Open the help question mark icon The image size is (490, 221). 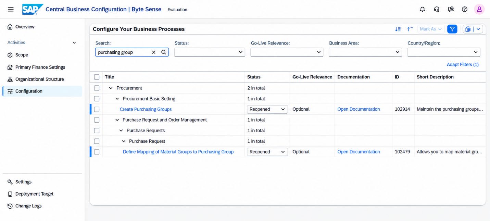[465, 9]
